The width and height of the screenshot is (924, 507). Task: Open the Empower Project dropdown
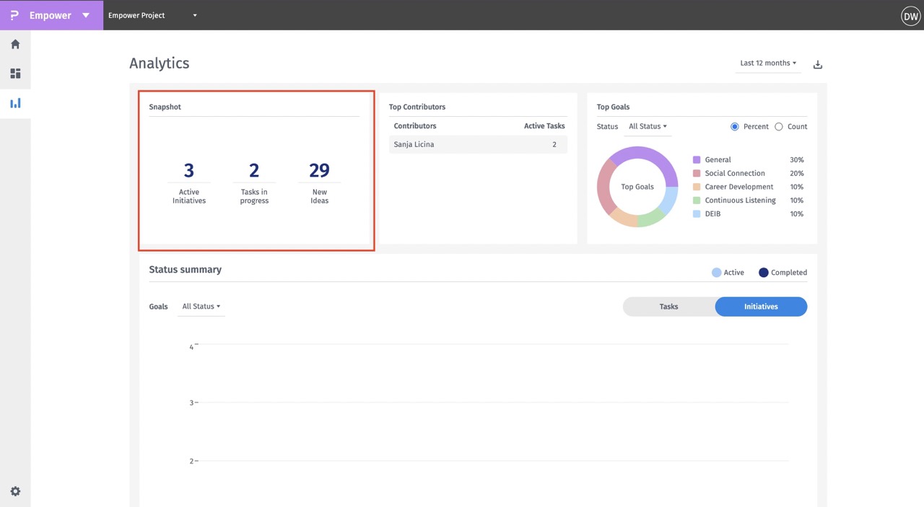(152, 15)
